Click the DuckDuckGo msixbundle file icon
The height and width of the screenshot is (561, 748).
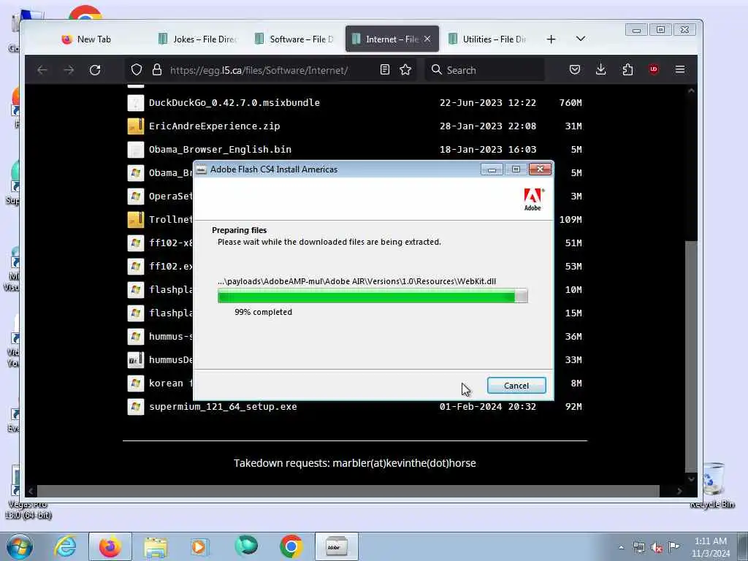tap(135, 102)
